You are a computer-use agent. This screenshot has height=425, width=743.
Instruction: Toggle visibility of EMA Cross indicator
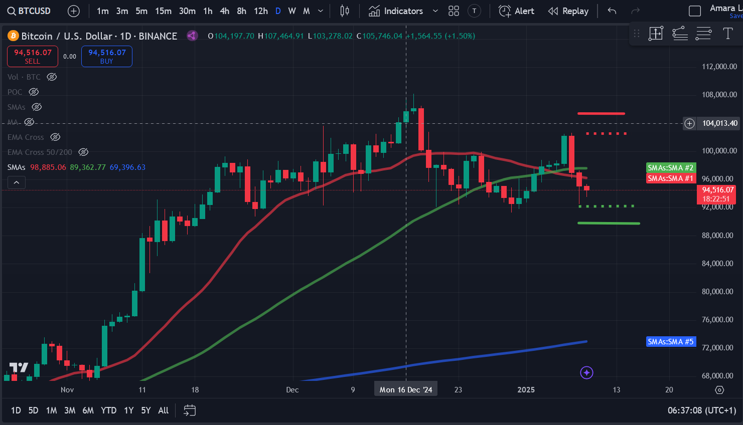(x=56, y=137)
